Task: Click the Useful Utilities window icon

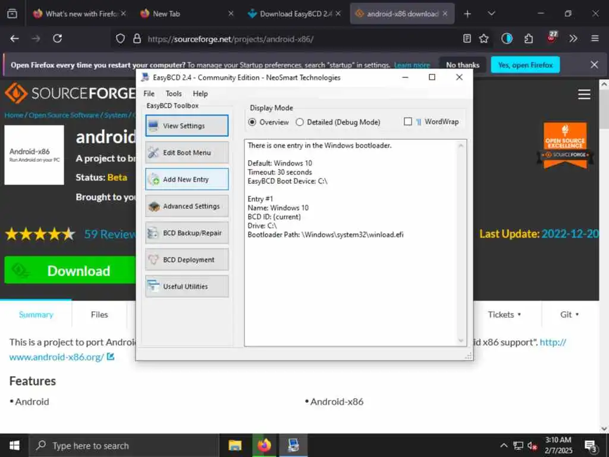Action: [153, 286]
